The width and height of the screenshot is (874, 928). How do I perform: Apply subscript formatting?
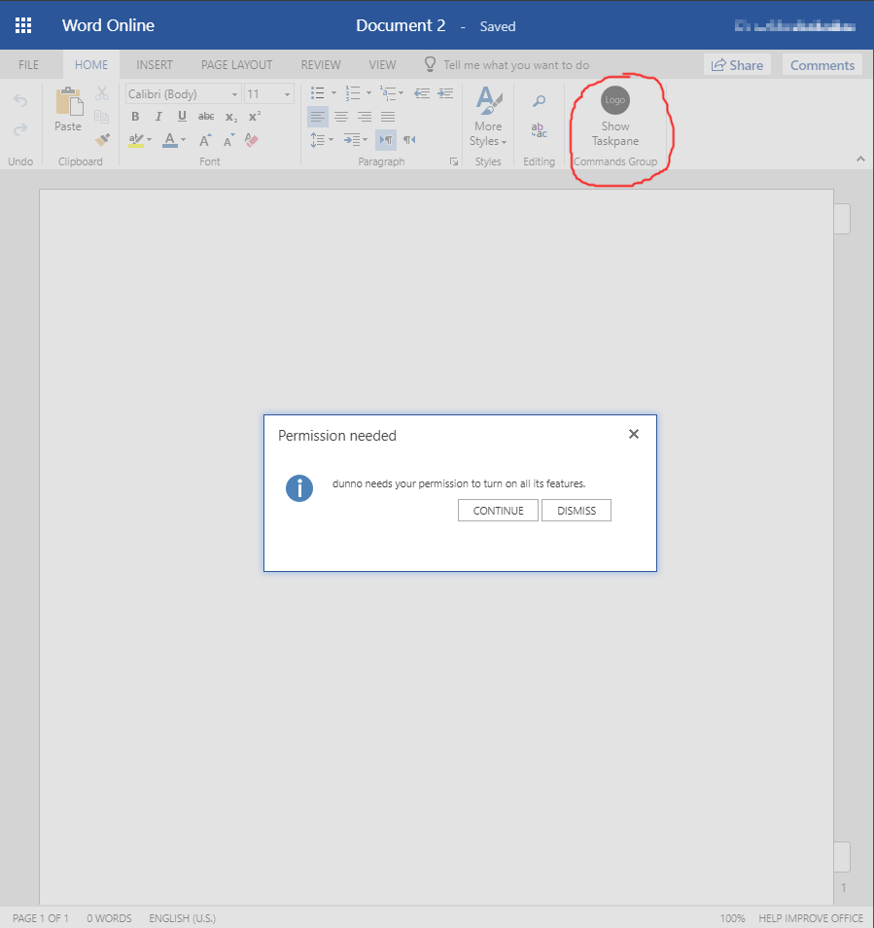click(230, 117)
